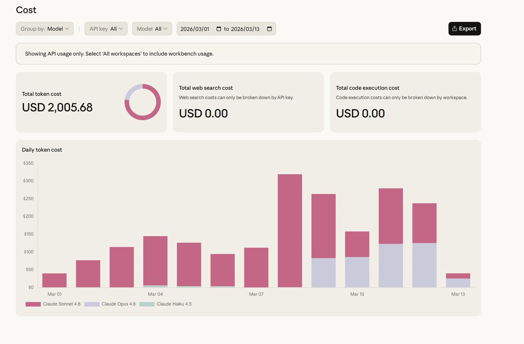The height and width of the screenshot is (344, 524).
Task: Click the Mar 07 bar in chart
Action: tap(256, 267)
